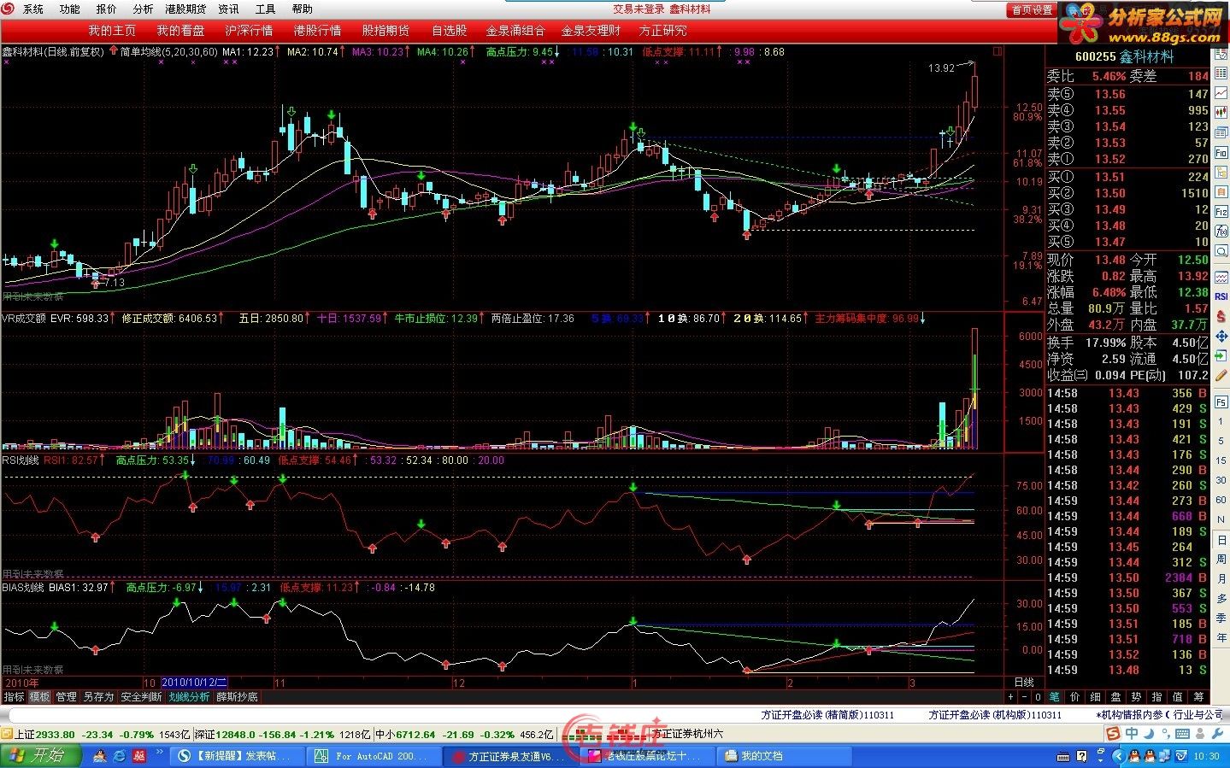Viewport: 1230px width, 768px height.
Task: Click the 首页设置 button
Action: coord(1032,9)
